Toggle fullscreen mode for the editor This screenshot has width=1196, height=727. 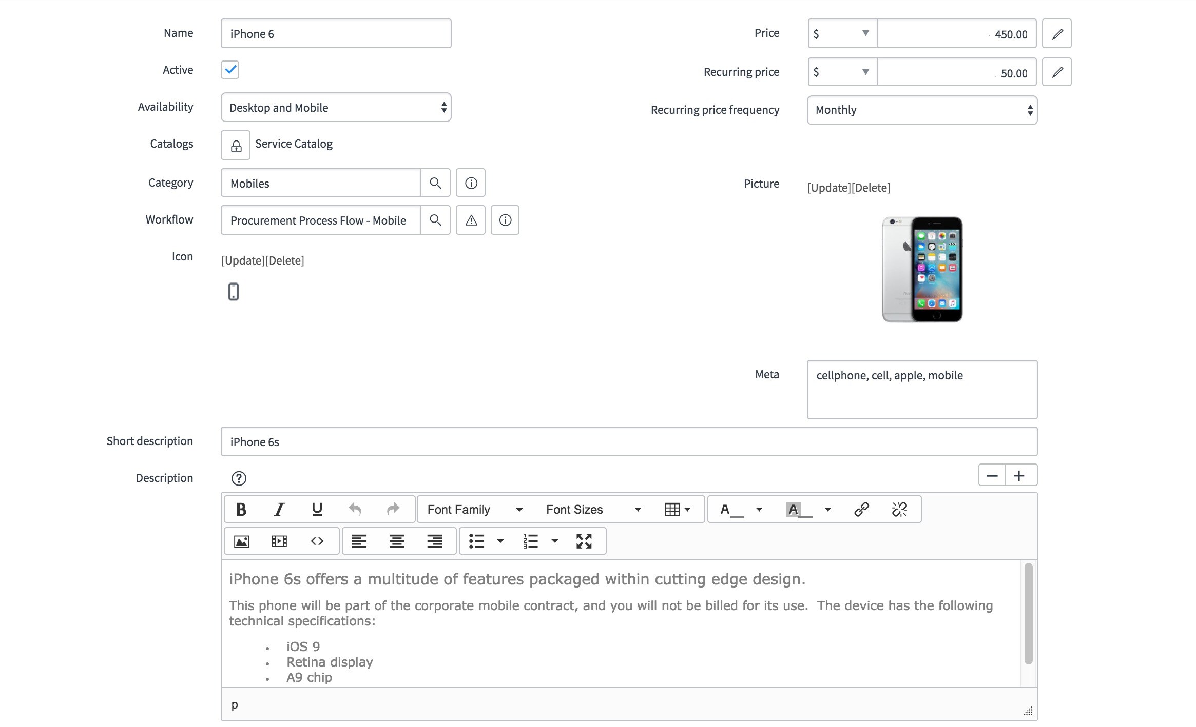pos(584,541)
